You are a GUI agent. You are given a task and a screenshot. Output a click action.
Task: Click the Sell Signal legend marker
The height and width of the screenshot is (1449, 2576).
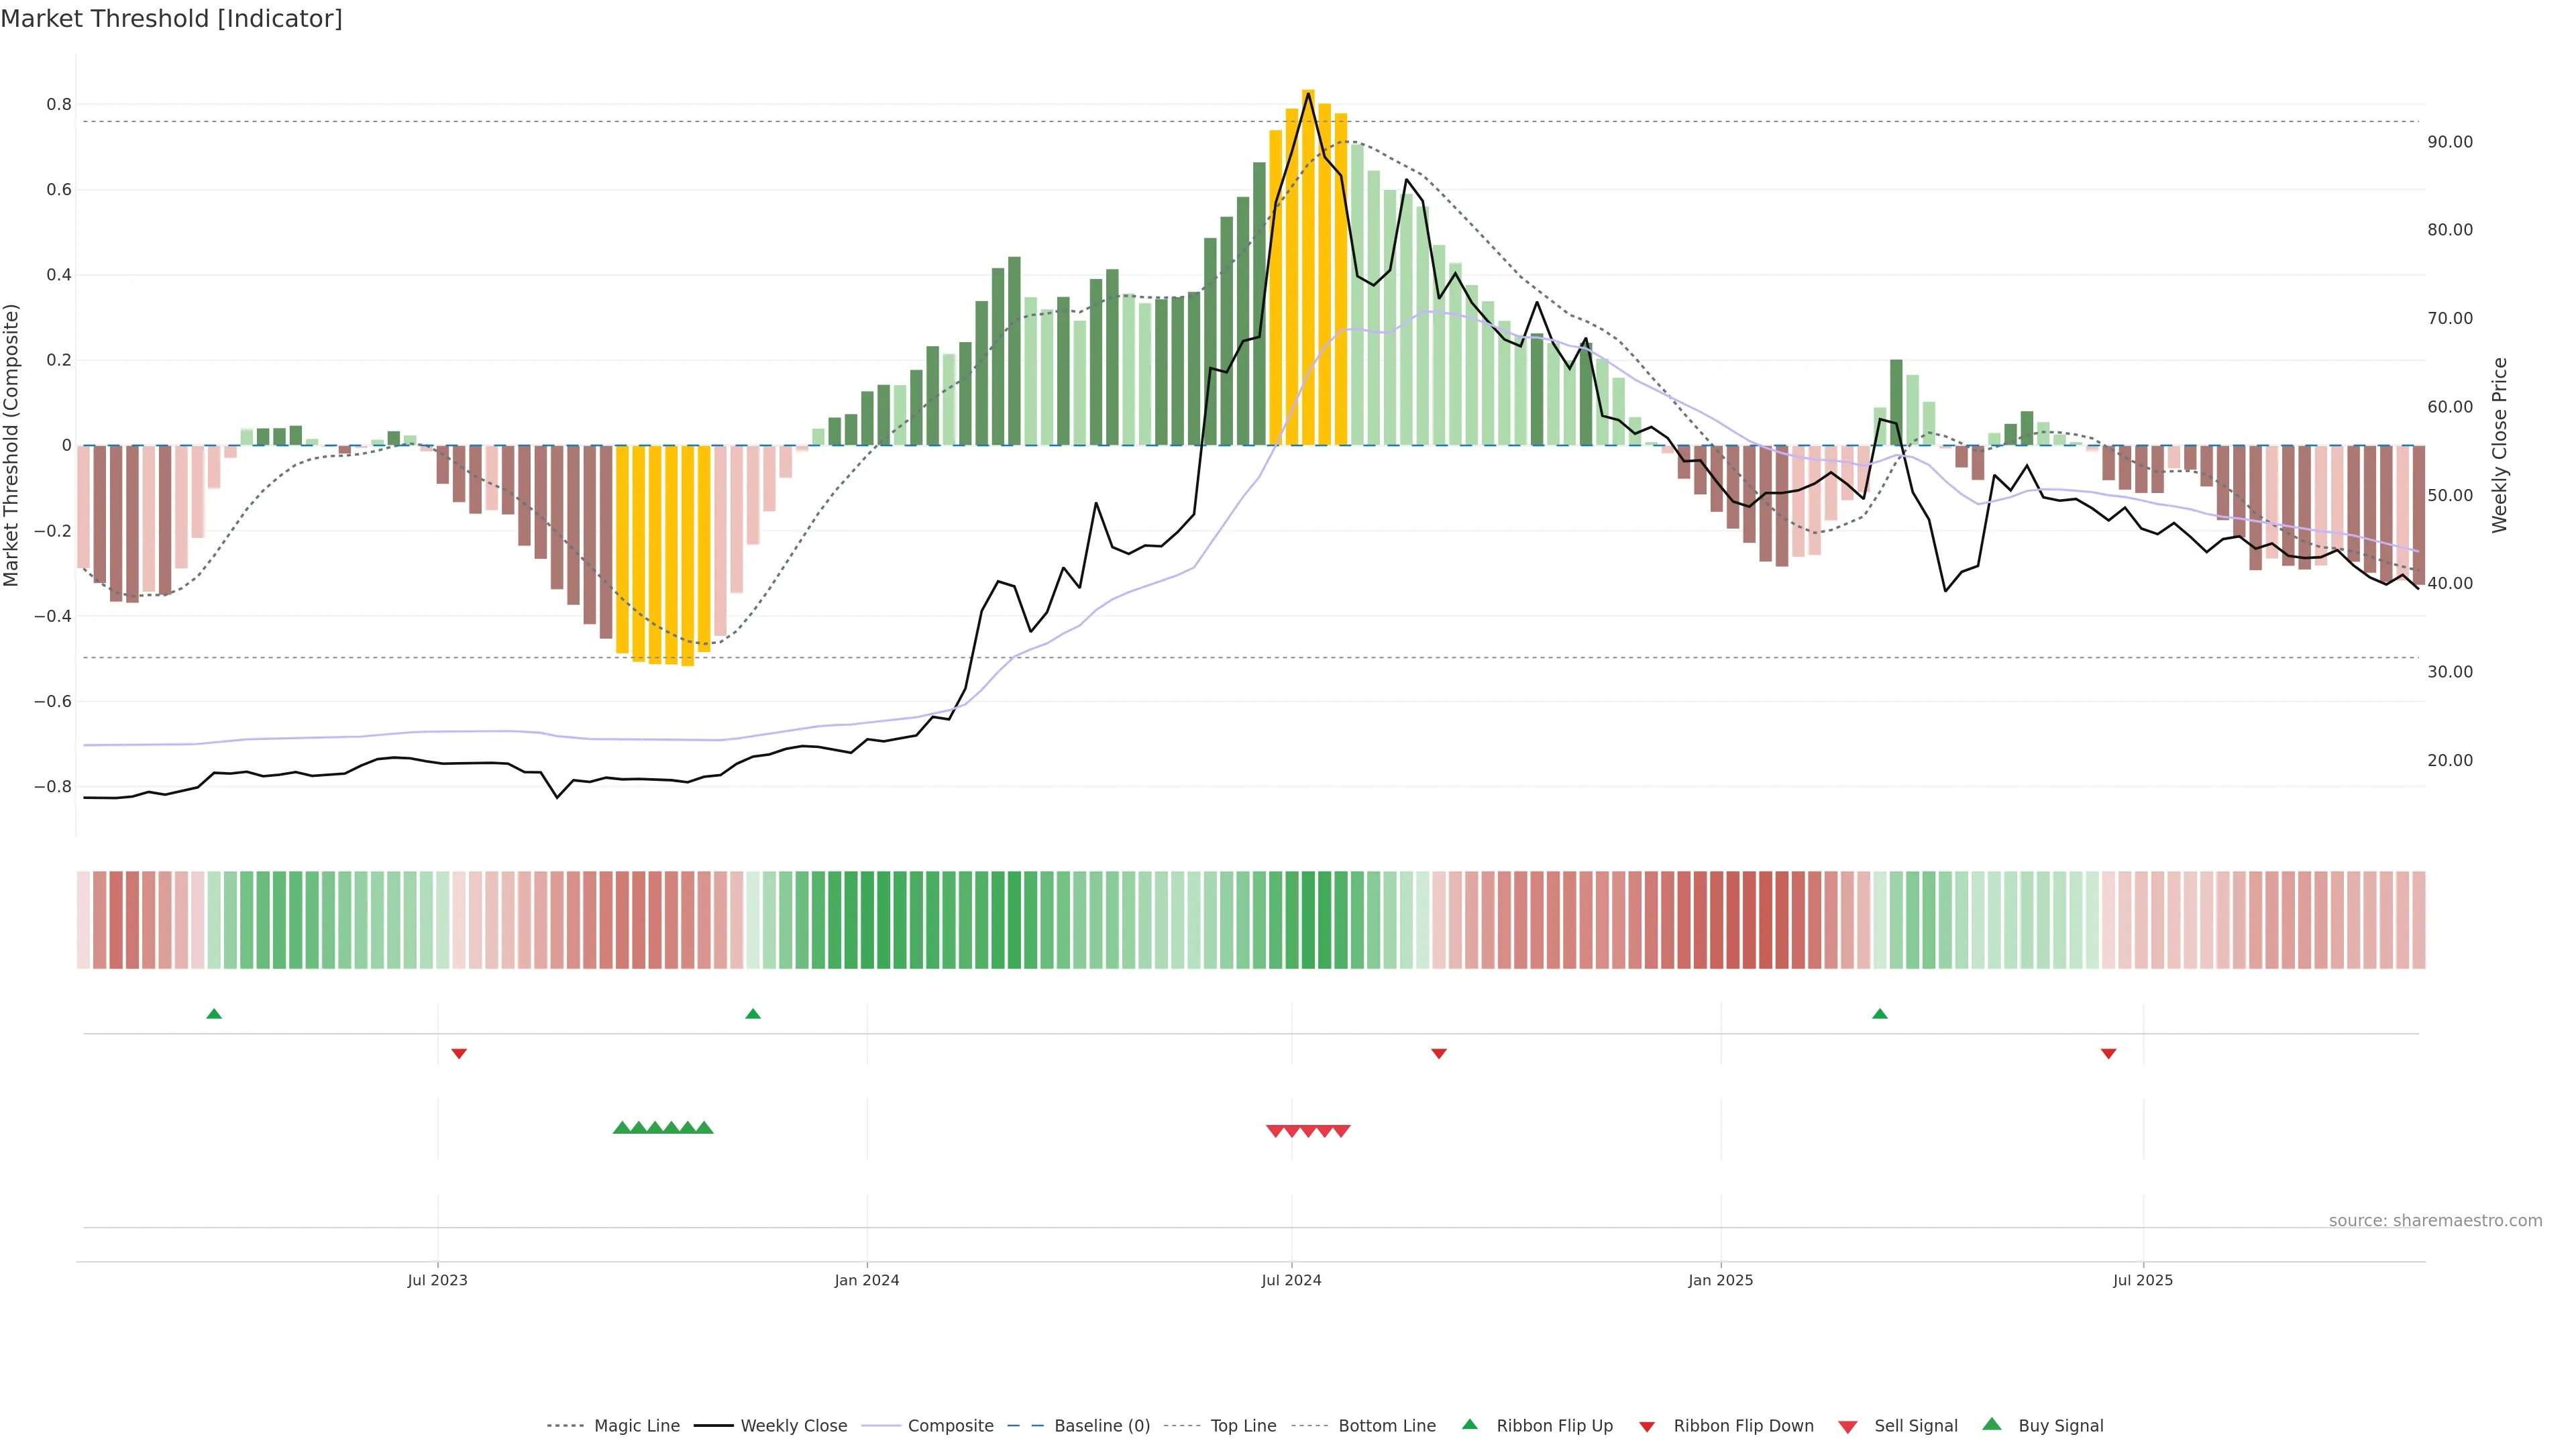click(x=1847, y=1427)
